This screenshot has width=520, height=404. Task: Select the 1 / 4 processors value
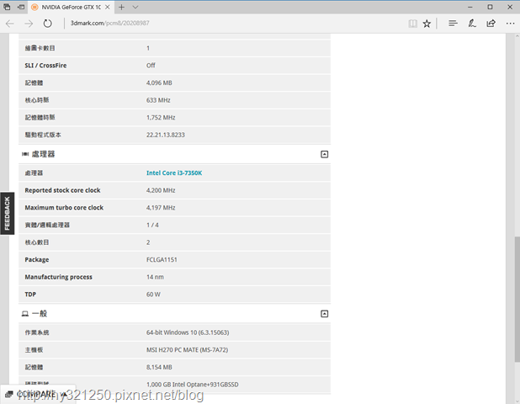152,226
